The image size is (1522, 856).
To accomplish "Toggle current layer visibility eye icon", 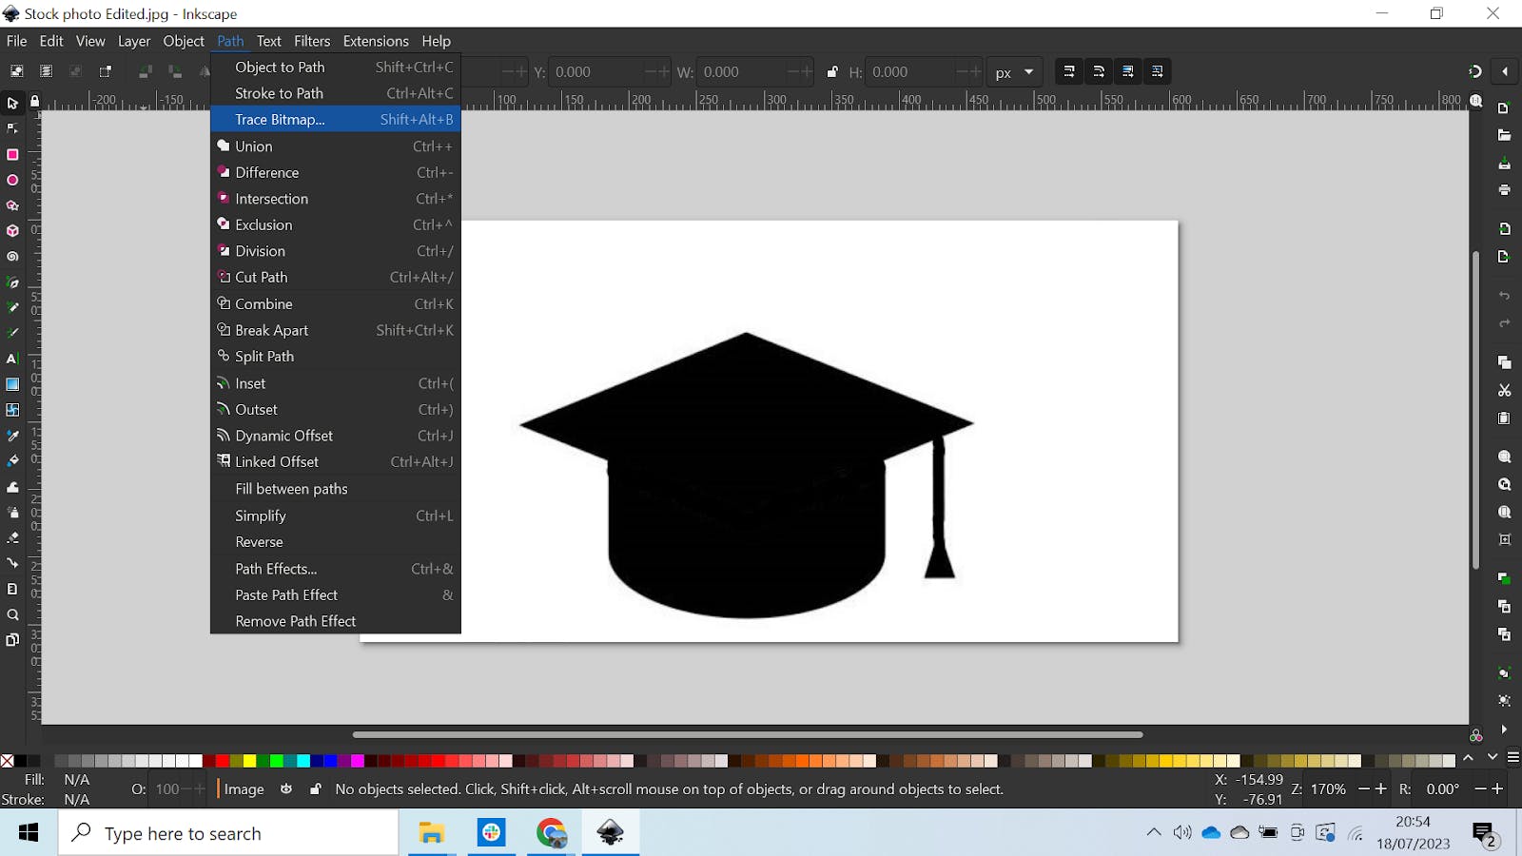I will coord(286,789).
